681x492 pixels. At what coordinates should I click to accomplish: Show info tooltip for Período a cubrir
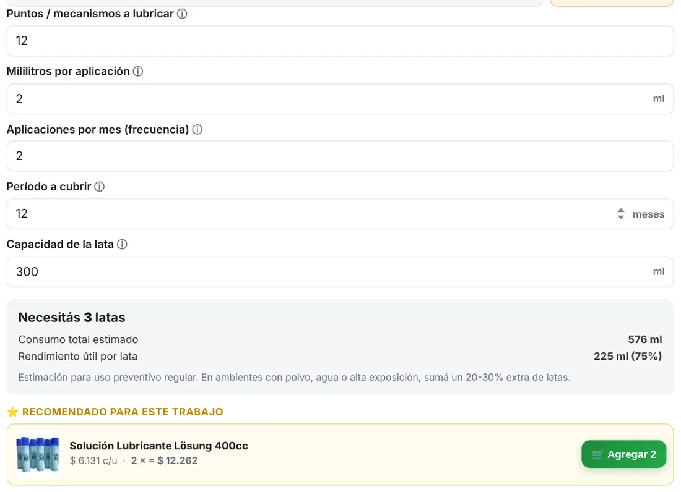pyautogui.click(x=100, y=187)
